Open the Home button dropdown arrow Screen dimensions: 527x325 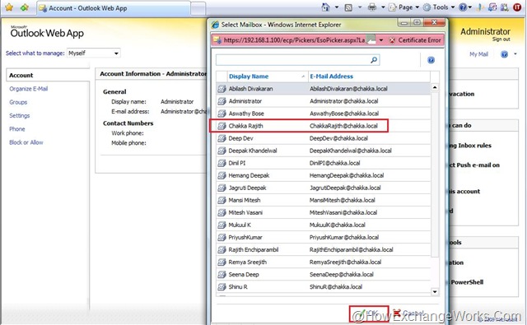tap(337, 7)
